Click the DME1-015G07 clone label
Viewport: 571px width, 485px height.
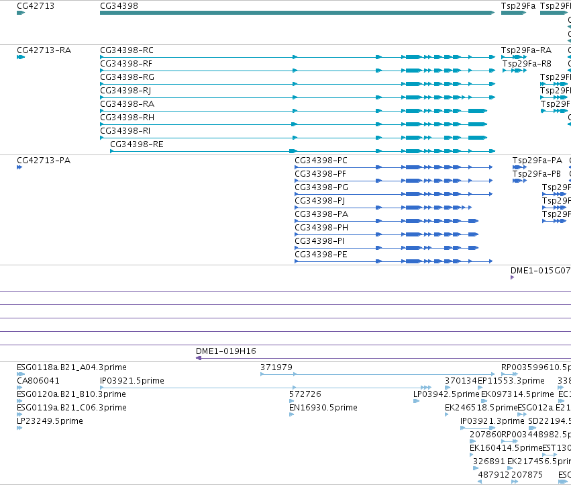click(540, 271)
